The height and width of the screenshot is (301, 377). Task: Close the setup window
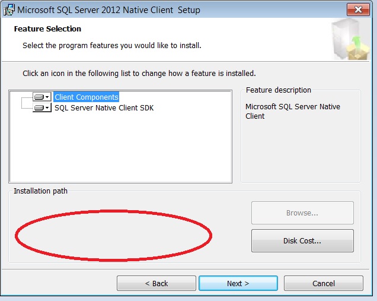tap(357, 9)
